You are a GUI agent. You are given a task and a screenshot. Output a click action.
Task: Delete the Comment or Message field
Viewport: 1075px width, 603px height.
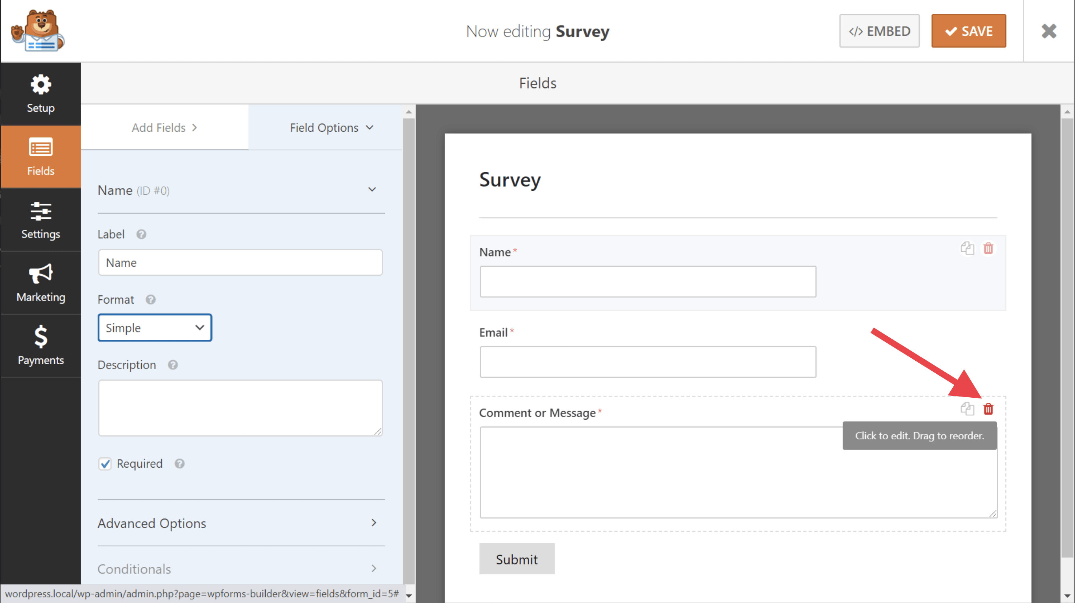[x=988, y=409]
